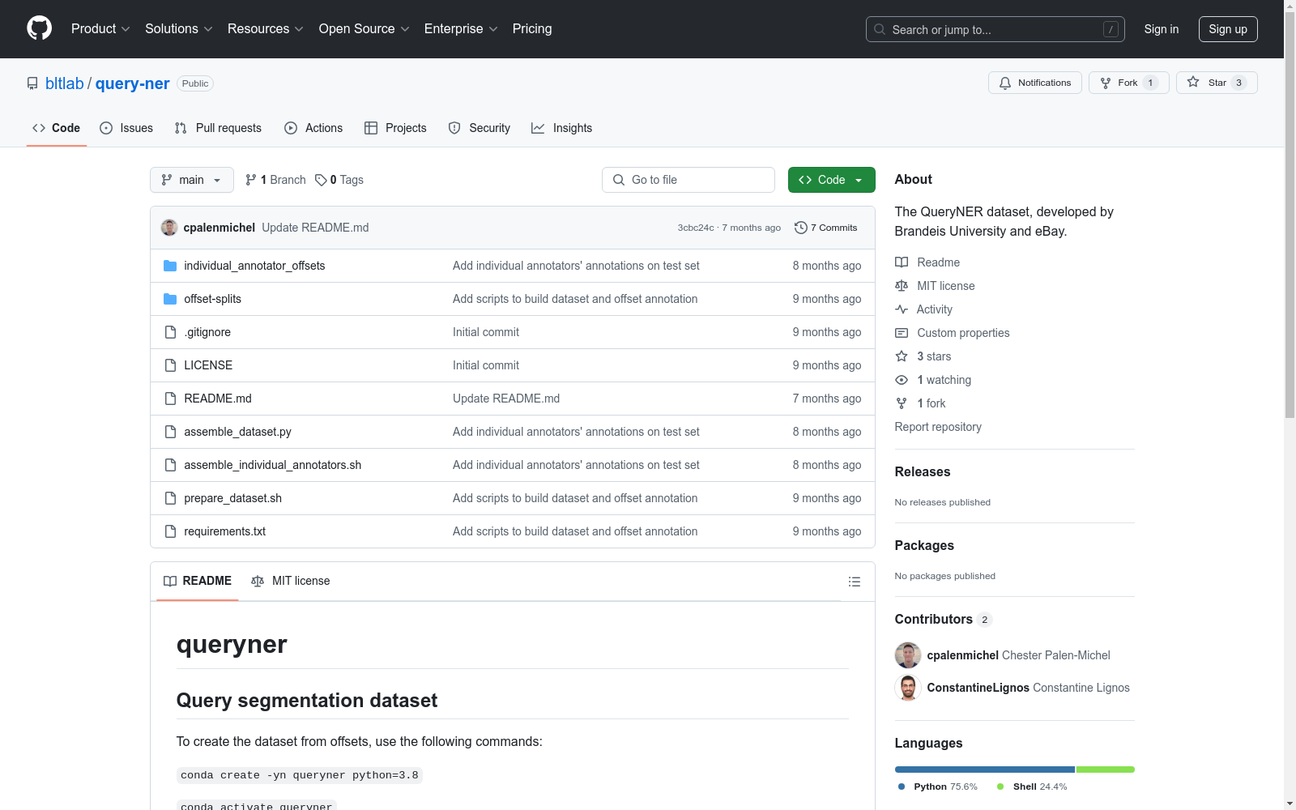Switch to the Insights tab
The height and width of the screenshot is (810, 1296).
tap(562, 128)
